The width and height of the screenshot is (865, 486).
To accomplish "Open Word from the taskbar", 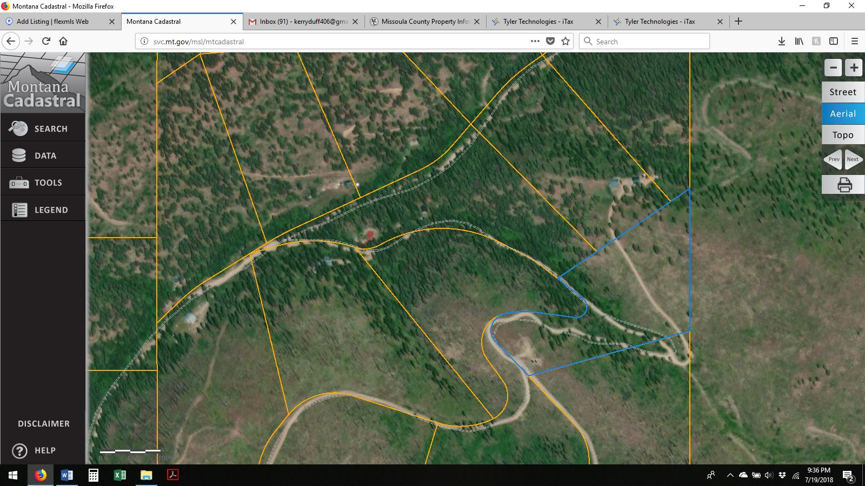I will point(67,475).
